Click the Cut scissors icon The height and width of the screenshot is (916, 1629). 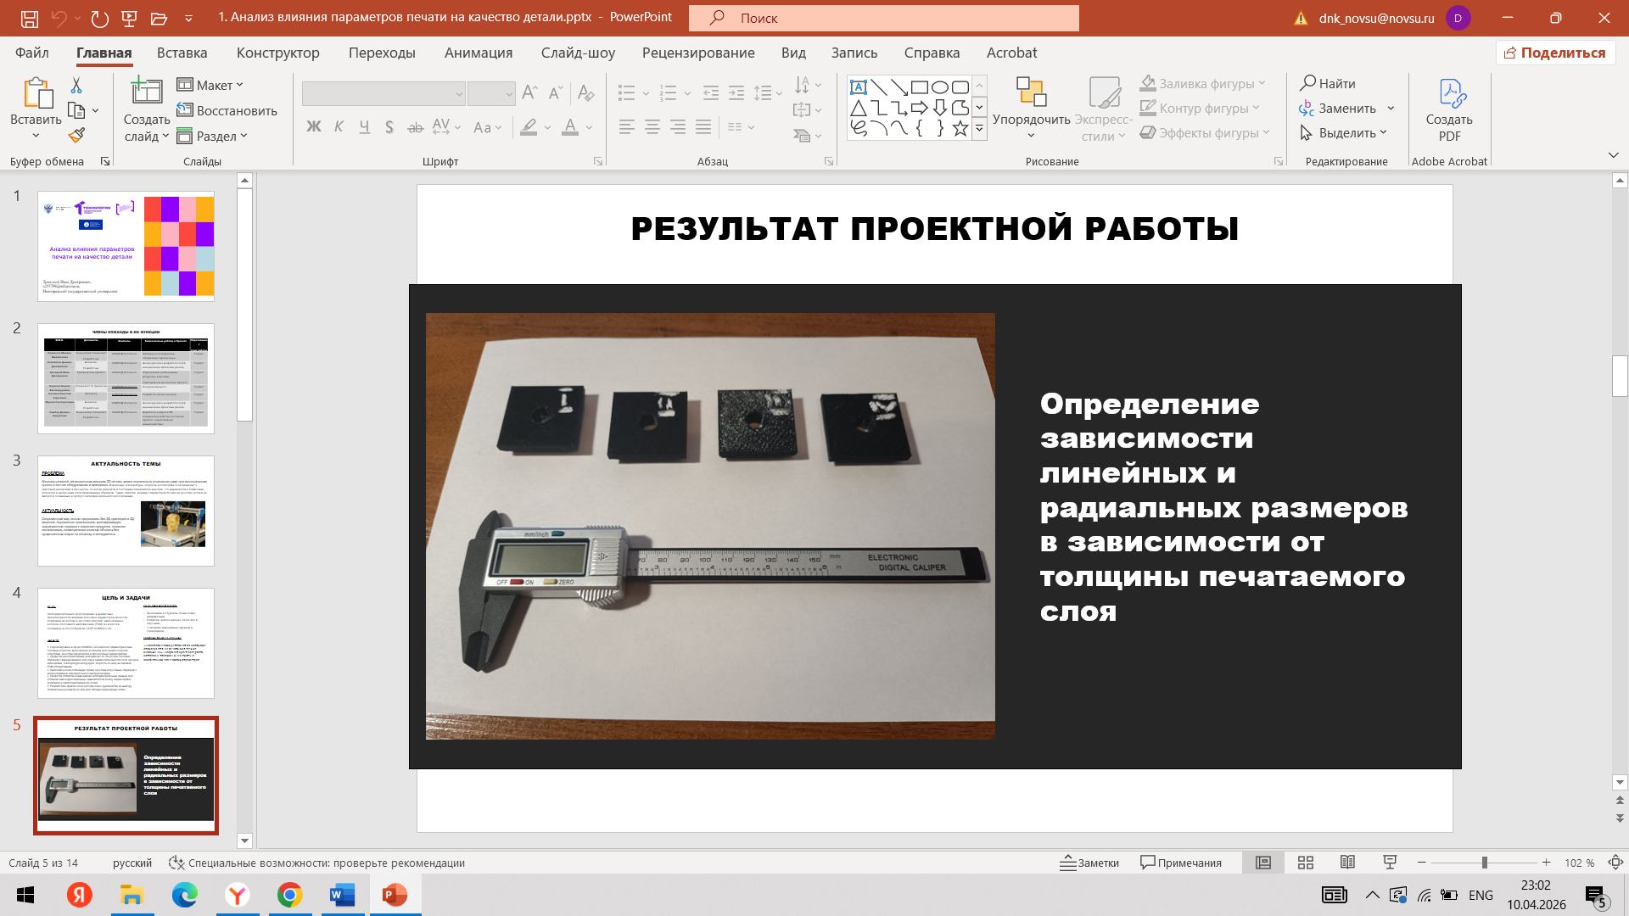click(76, 85)
